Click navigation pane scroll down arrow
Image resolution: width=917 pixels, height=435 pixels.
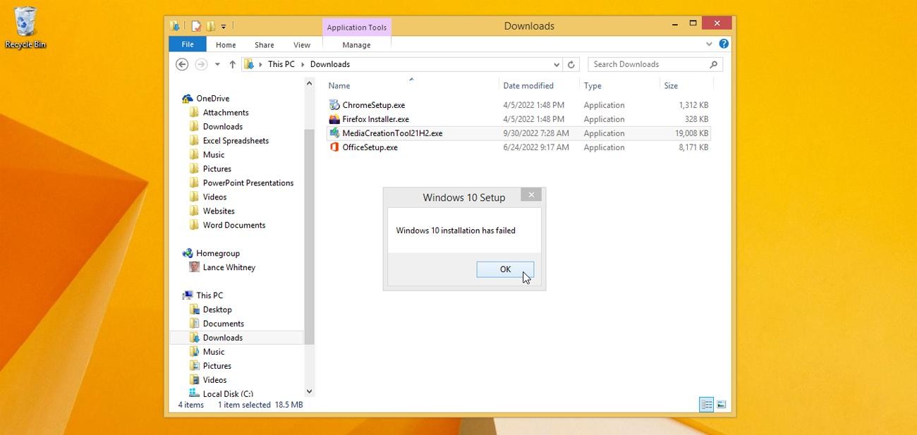click(309, 391)
